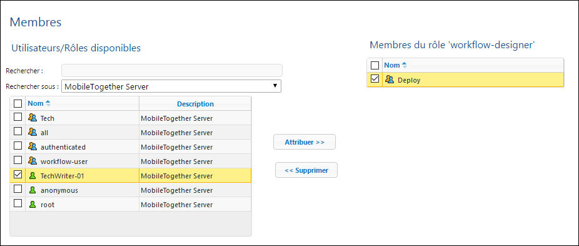
Task: Toggle select-all checkbox in available users header
Action: click(x=18, y=103)
